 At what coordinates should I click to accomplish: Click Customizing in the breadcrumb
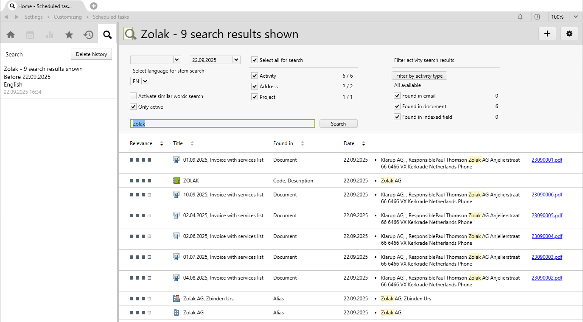67,17
